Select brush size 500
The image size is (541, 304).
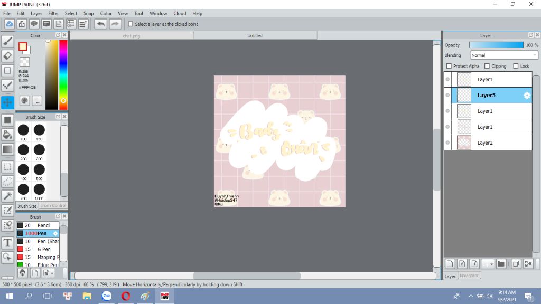(x=39, y=172)
